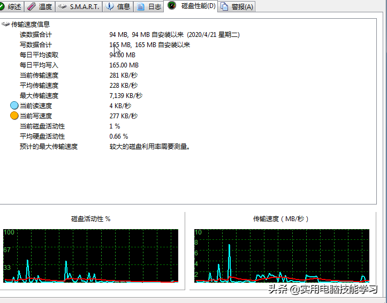This screenshot has width=387, height=303.
Task: Click the 传输速度 (MB/秒) transfer graph
Action: 282,256
